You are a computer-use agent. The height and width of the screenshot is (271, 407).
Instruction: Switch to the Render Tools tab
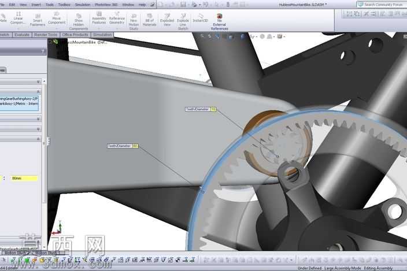coord(46,35)
